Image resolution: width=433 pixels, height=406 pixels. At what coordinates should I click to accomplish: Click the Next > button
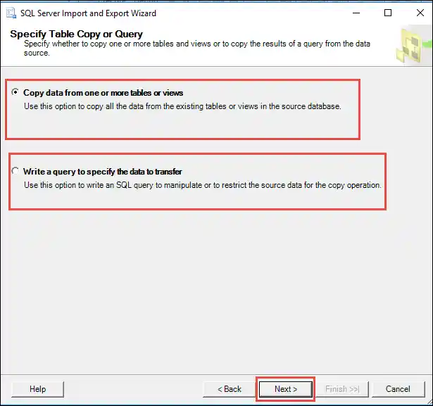point(286,389)
